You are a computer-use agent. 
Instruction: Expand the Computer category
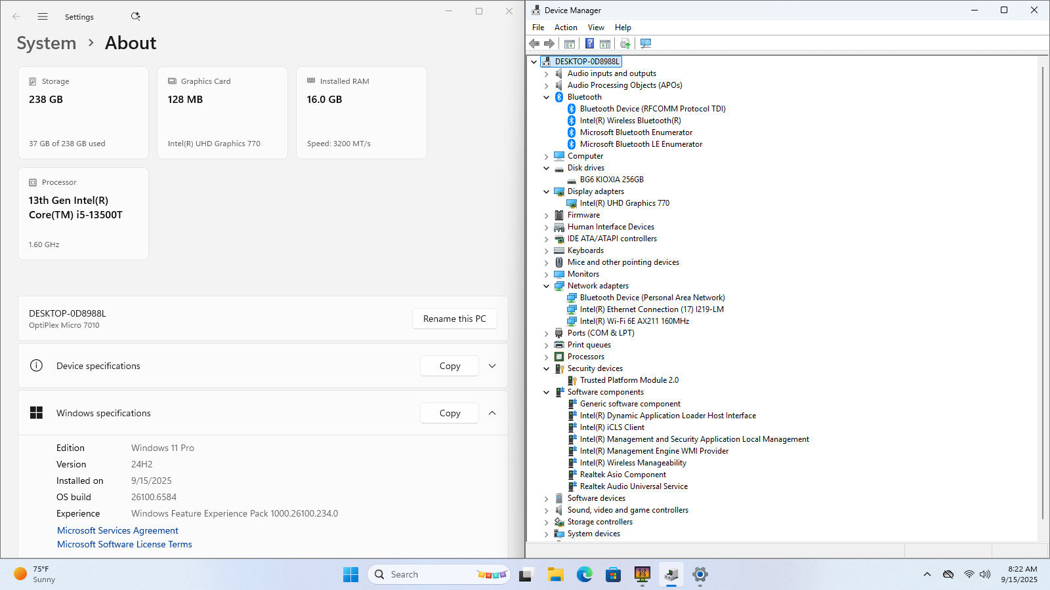pyautogui.click(x=547, y=156)
